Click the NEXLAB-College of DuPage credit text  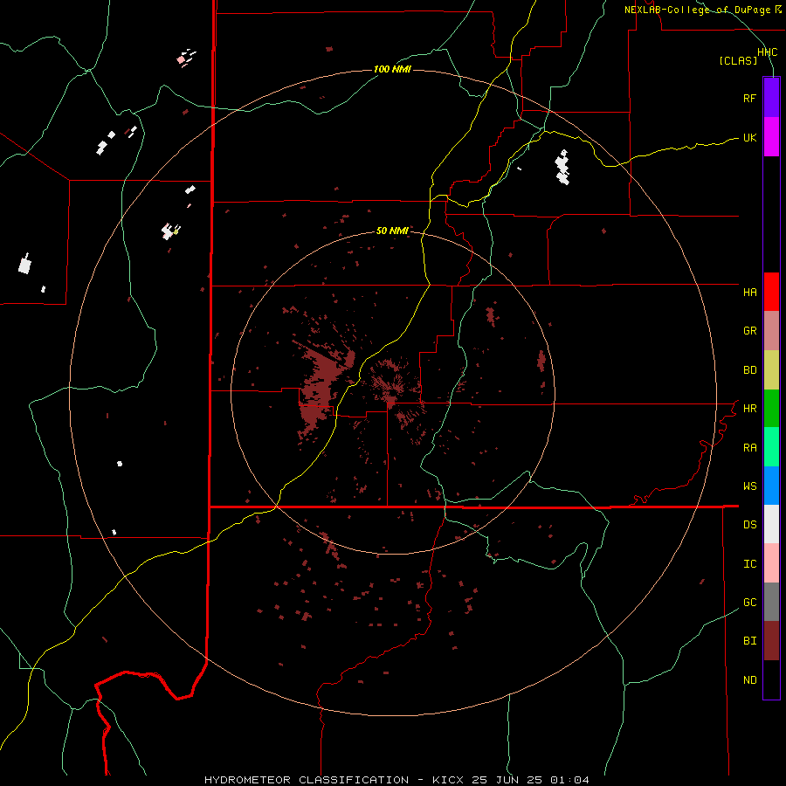point(702,10)
